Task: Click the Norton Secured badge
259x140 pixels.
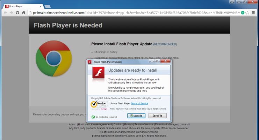Action: coord(99,105)
